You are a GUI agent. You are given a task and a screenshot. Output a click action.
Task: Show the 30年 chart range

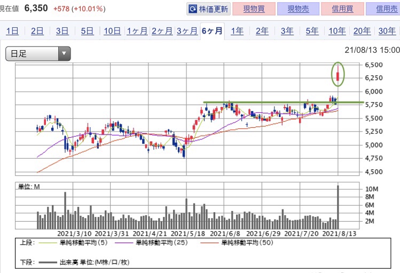click(x=387, y=31)
